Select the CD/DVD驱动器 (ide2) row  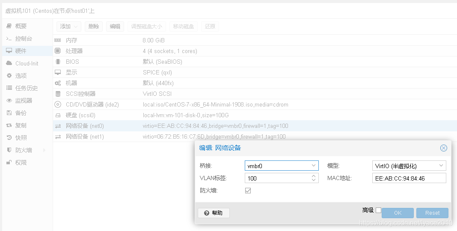tap(255, 104)
